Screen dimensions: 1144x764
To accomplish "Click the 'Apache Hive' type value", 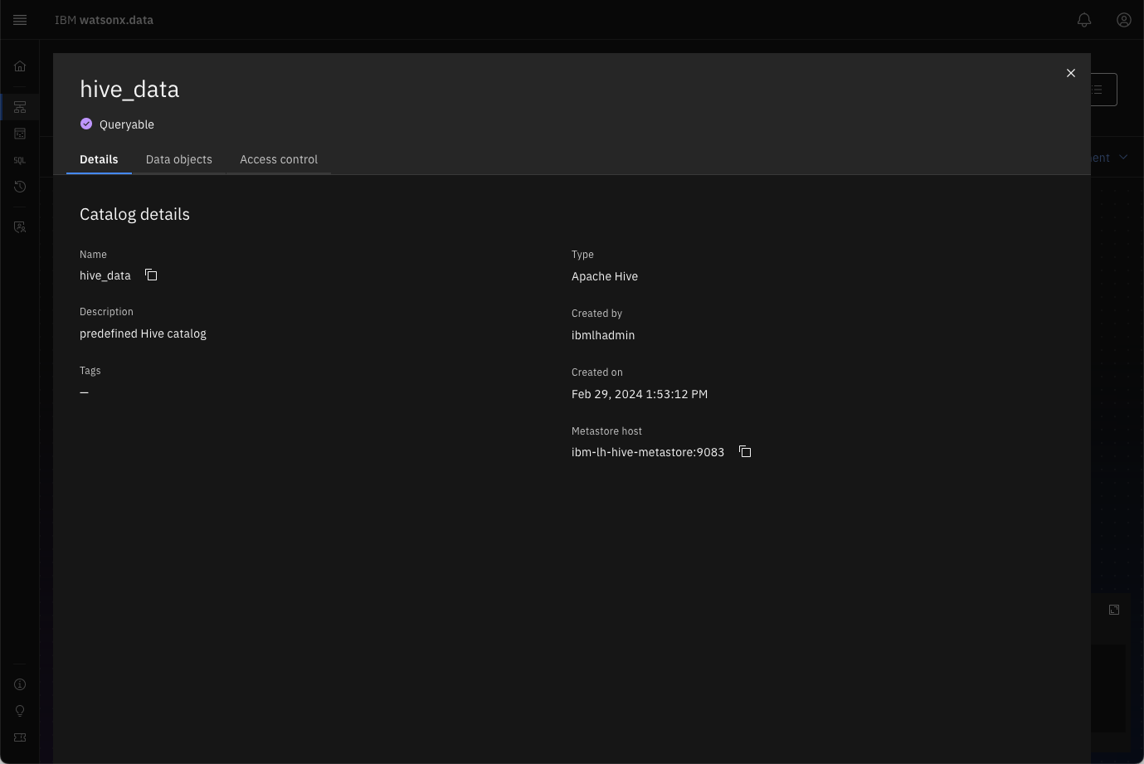I will [605, 276].
